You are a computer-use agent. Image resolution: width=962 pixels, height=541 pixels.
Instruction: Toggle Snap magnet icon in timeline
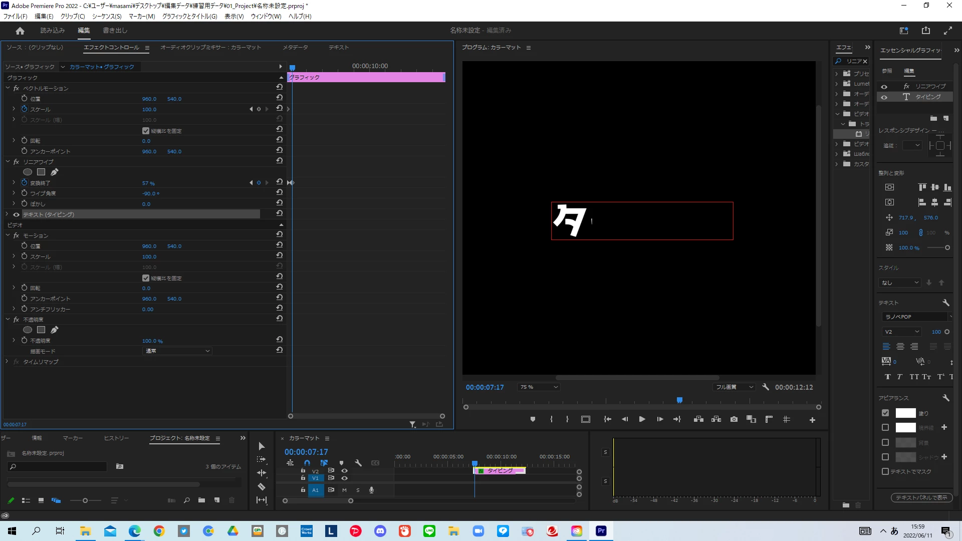coord(307,463)
